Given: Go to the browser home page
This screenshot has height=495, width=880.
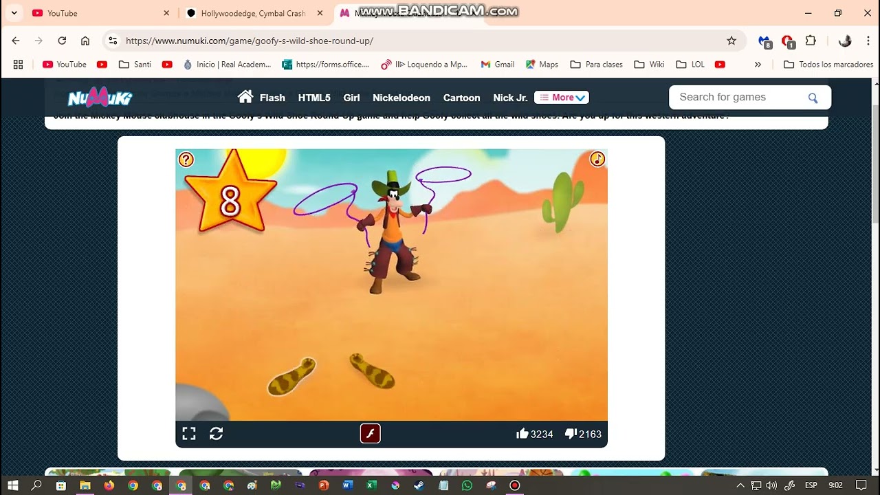Looking at the screenshot, I should pos(85,41).
